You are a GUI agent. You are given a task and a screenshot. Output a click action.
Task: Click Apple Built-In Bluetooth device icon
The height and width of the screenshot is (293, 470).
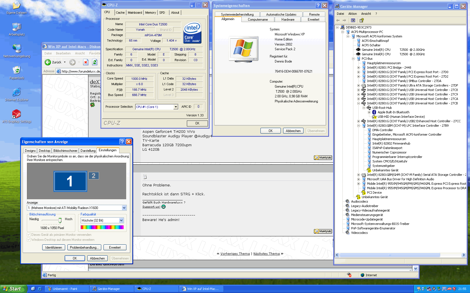[374, 112]
